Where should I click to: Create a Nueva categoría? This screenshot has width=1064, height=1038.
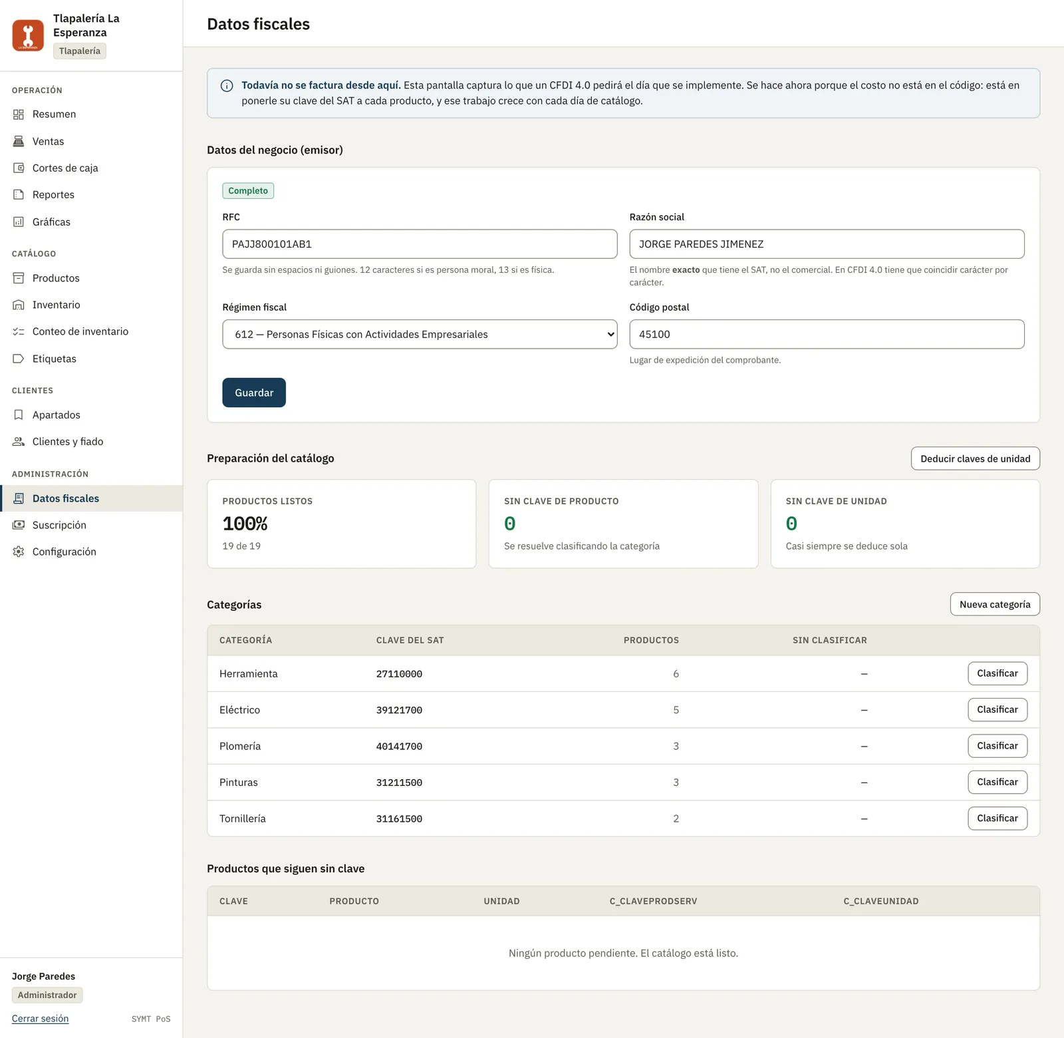point(995,604)
